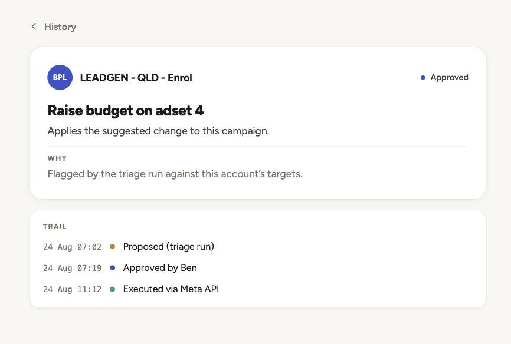Select the Executed via Meta API entry
511x344 pixels.
171,289
